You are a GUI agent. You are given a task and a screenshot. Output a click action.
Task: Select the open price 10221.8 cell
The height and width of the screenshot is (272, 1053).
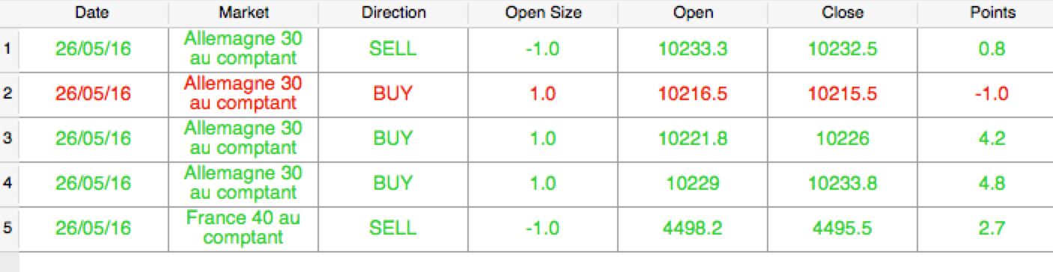(x=693, y=139)
